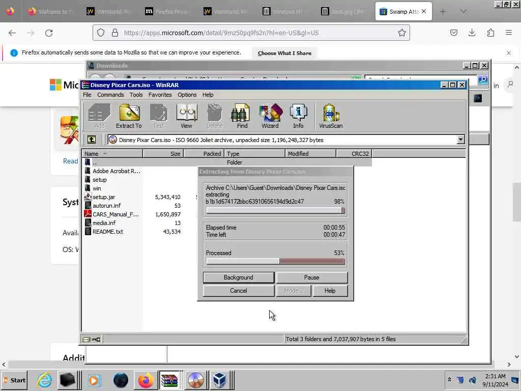Click the VirtualBox cube taskbar icon

click(219, 380)
